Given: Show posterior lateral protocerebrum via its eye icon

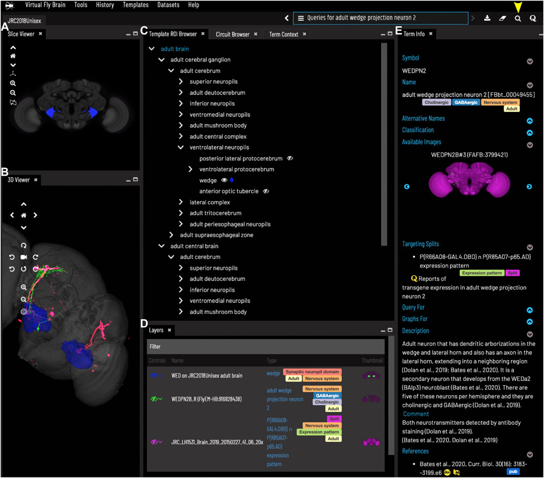Looking at the screenshot, I should pyautogui.click(x=290, y=158).
